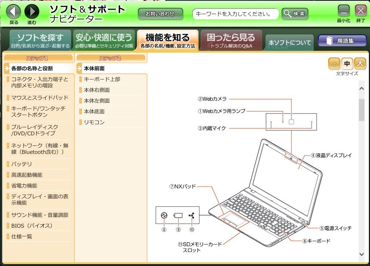This screenshot has width=370, height=266.
Task: Focus the keyword search input field
Action: [x=236, y=14]
